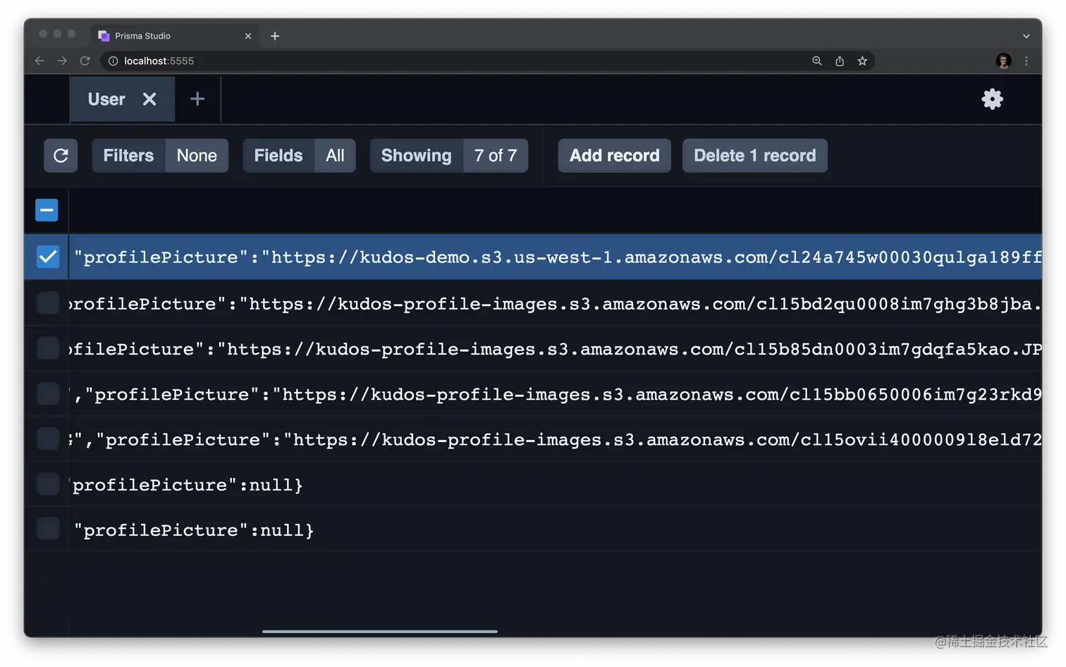
Task: Bookmark the page with the star icon
Action: pos(862,61)
